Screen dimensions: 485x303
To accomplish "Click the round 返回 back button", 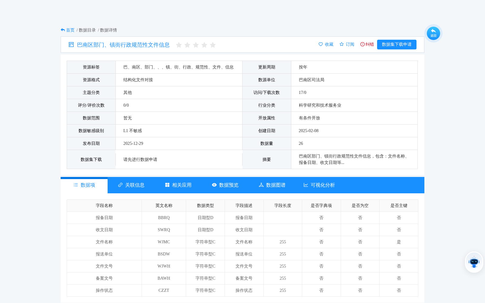I will [x=433, y=33].
